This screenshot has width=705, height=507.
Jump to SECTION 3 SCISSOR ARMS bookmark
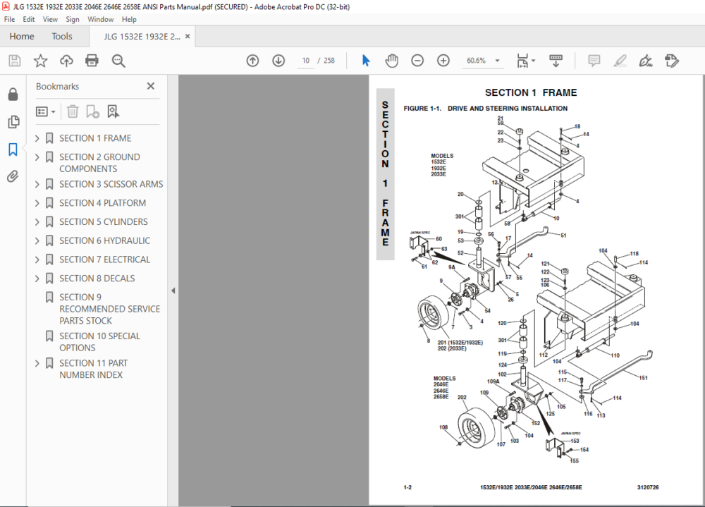(x=111, y=184)
